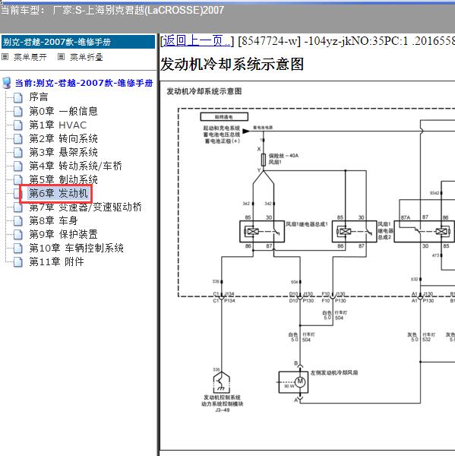The width and height of the screenshot is (455, 456).
Task: Click the document icon beside 第3章 悬架系统
Action: (x=18, y=153)
